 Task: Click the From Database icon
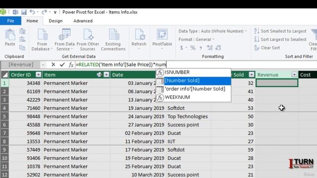43,35
